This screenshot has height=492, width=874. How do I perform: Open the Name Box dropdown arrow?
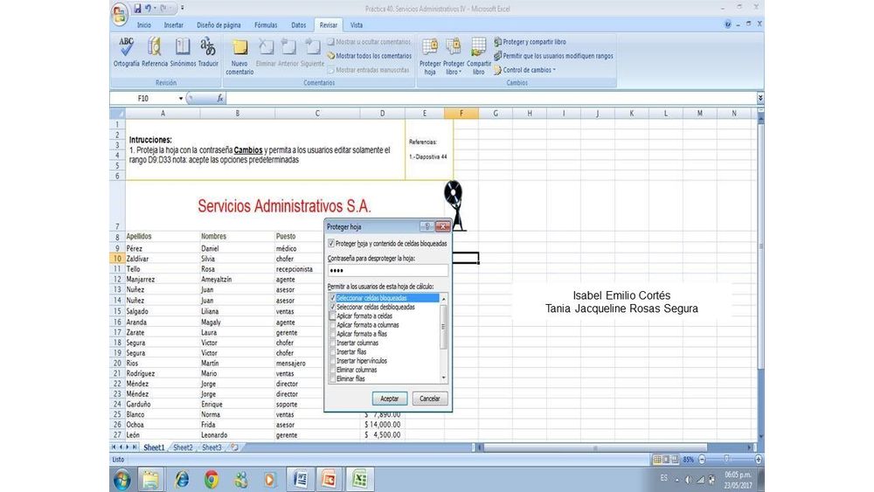[181, 99]
